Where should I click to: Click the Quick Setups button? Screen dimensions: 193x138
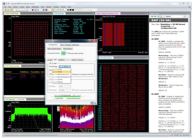coord(68,49)
